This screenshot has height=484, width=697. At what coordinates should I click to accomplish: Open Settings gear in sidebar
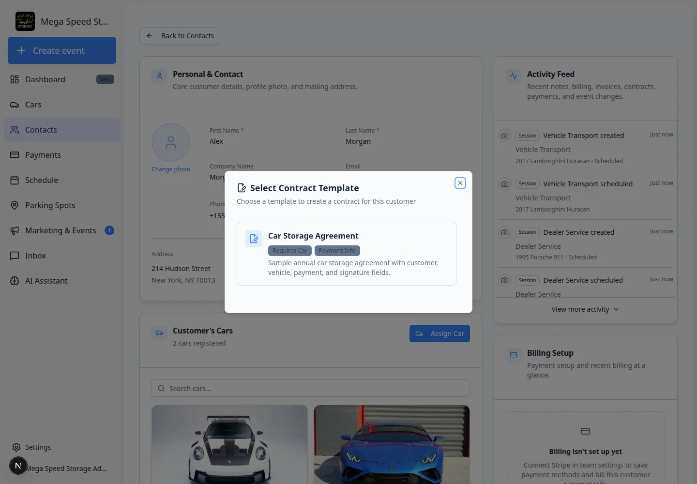click(x=16, y=447)
